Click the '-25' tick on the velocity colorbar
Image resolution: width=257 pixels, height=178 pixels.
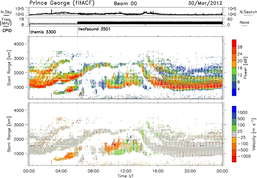(x=242, y=137)
